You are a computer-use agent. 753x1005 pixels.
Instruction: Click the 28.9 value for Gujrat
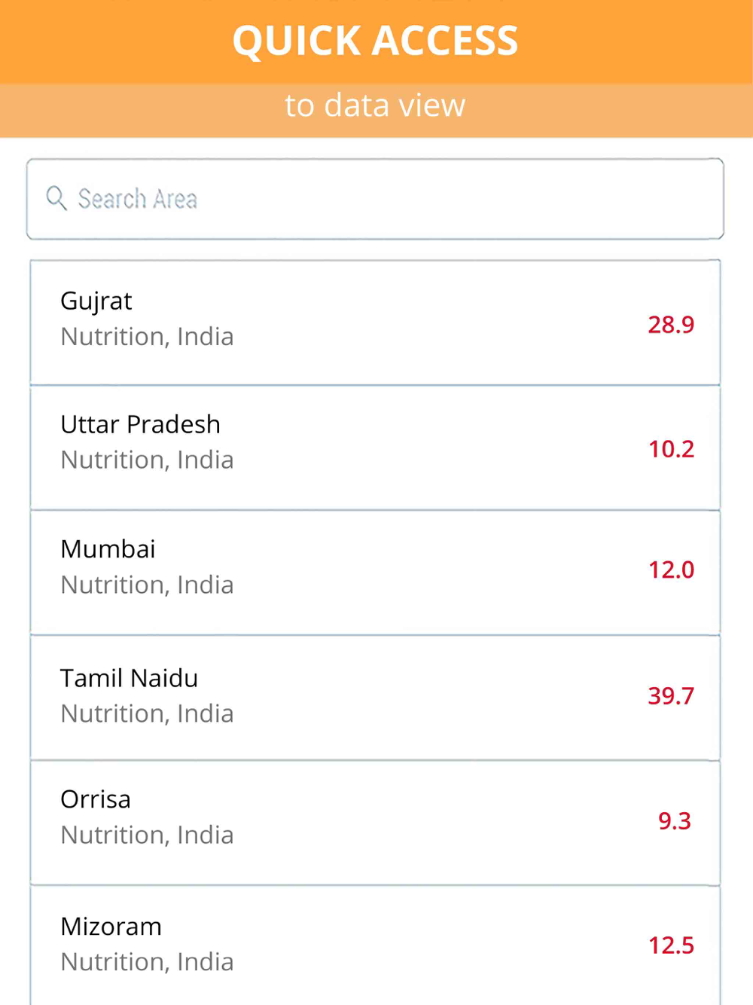pos(671,325)
